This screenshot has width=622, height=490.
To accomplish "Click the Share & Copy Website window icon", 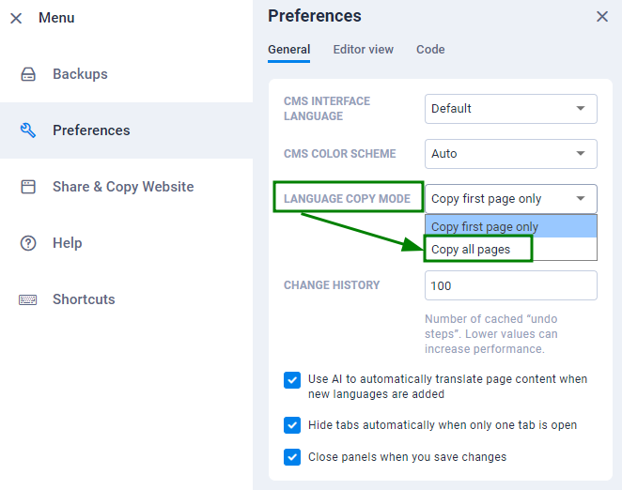I will coord(28,187).
